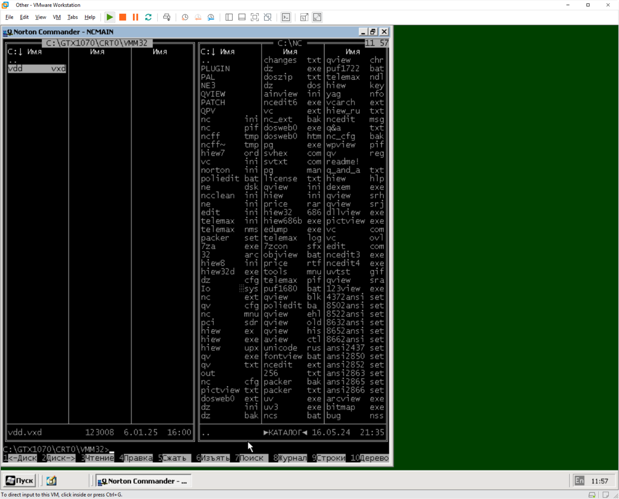The width and height of the screenshot is (619, 499).
Task: Open the Tabs menu
Action: [x=72, y=17]
